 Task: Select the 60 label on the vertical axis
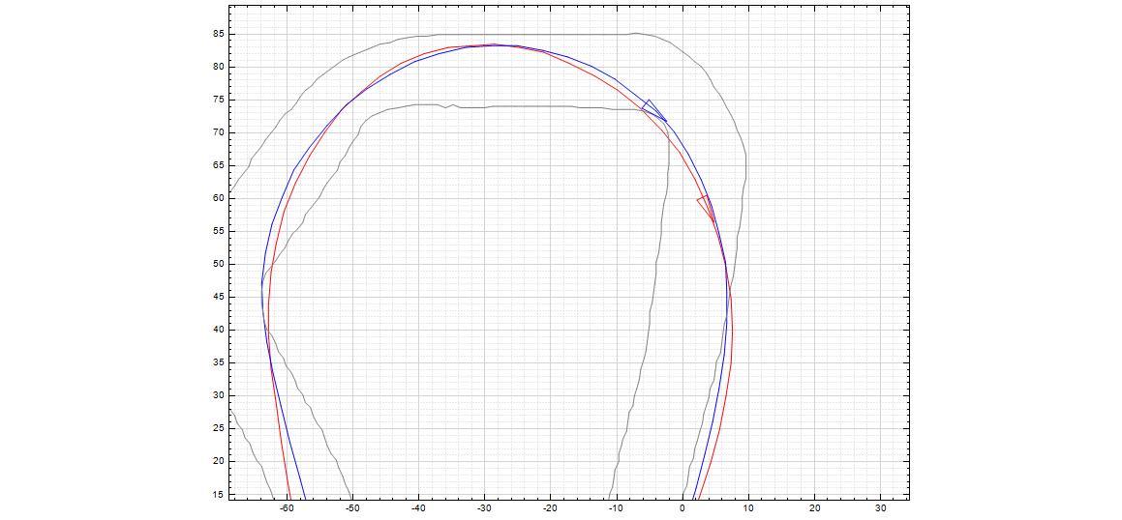pyautogui.click(x=217, y=198)
